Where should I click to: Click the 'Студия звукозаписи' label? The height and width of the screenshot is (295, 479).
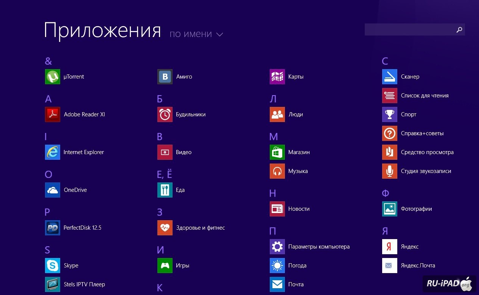point(426,171)
